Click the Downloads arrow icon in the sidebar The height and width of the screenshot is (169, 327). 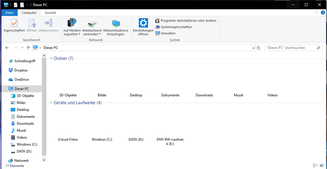click(x=13, y=124)
